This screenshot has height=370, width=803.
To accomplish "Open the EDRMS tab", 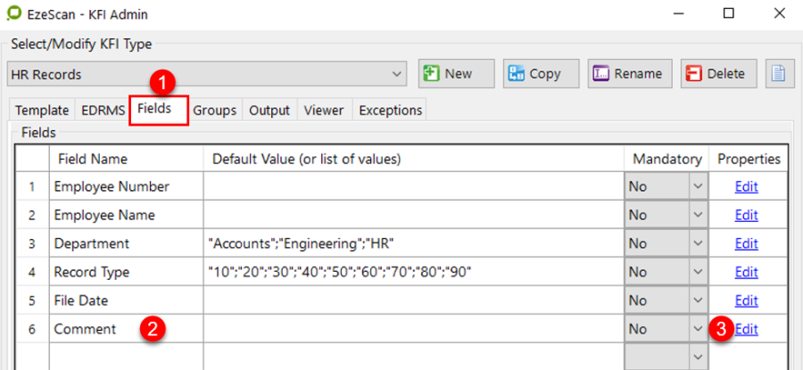I will [102, 111].
